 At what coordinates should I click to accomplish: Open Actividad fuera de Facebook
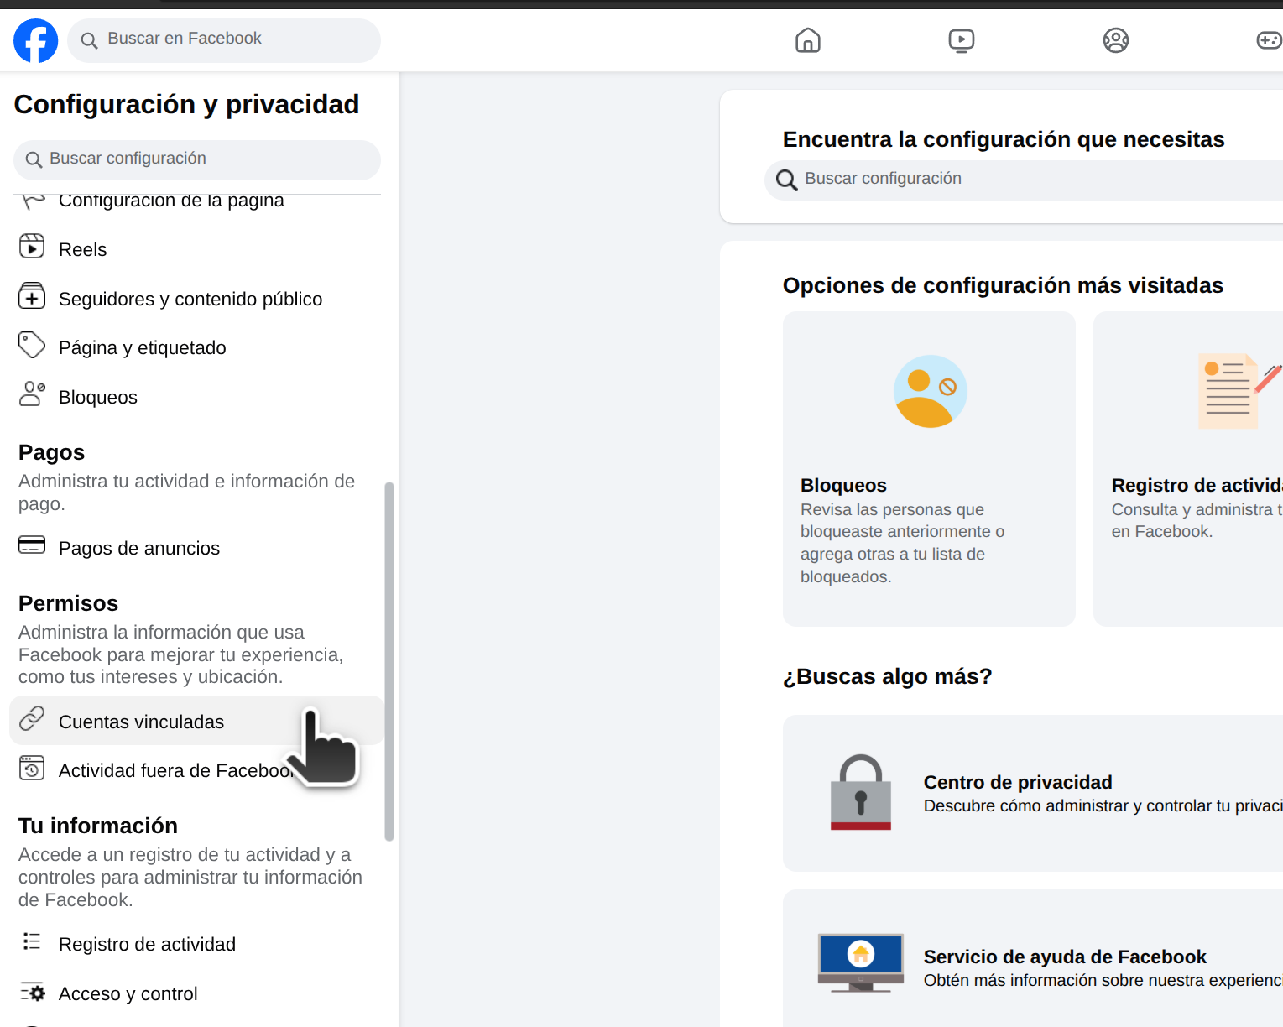197,770
